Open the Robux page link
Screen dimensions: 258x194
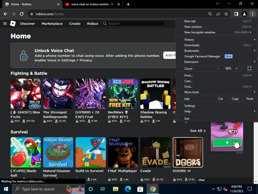click(93, 23)
